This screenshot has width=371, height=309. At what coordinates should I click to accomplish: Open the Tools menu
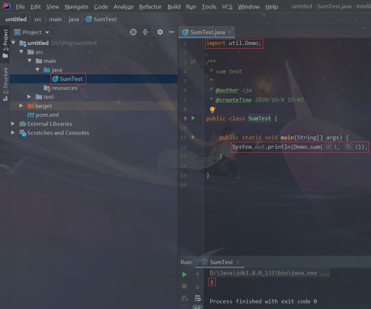[x=209, y=7]
